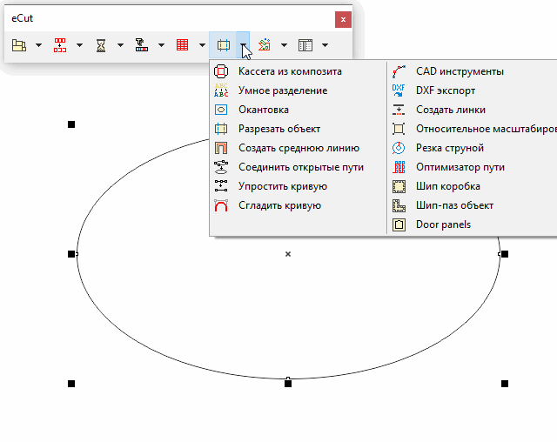The height and width of the screenshot is (442, 557).
Task: Click the Умное разделение ABC icon
Action: [221, 90]
